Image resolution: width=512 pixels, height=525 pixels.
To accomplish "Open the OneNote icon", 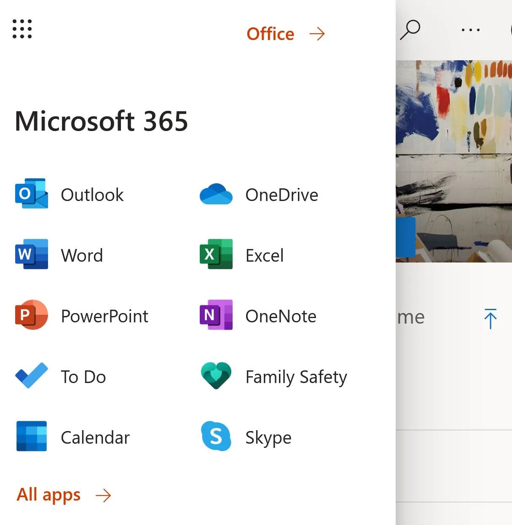I will (216, 315).
